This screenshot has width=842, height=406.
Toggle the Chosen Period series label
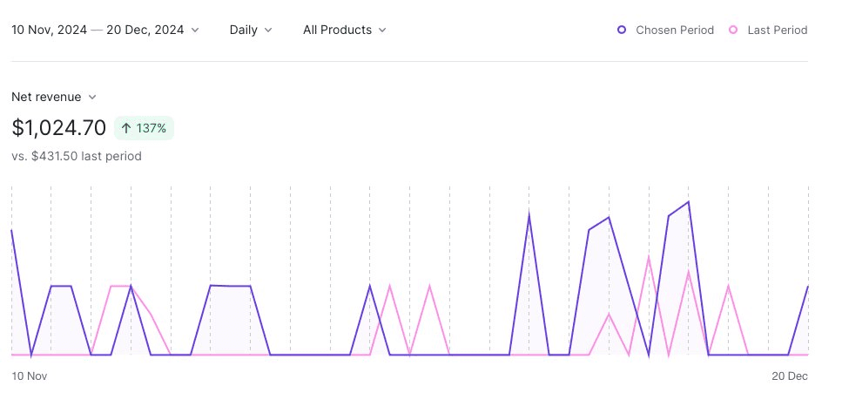(674, 30)
